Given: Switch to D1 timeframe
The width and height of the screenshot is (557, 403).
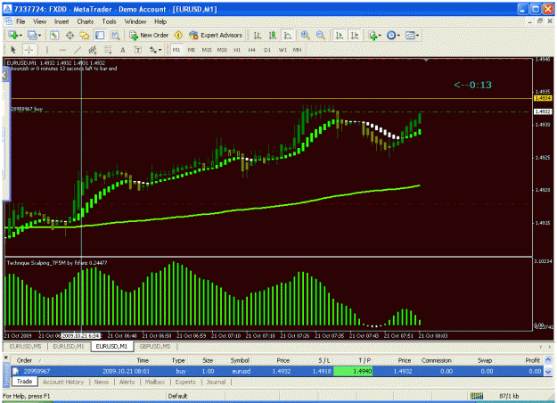Looking at the screenshot, I should (x=267, y=50).
